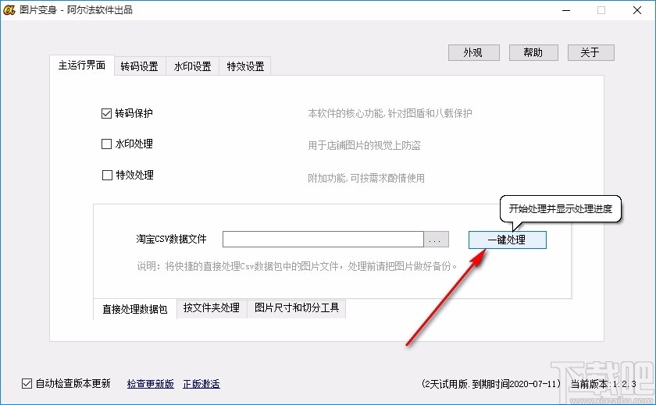The height and width of the screenshot is (405, 656).
Task: Click the 外观 button
Action: (473, 52)
